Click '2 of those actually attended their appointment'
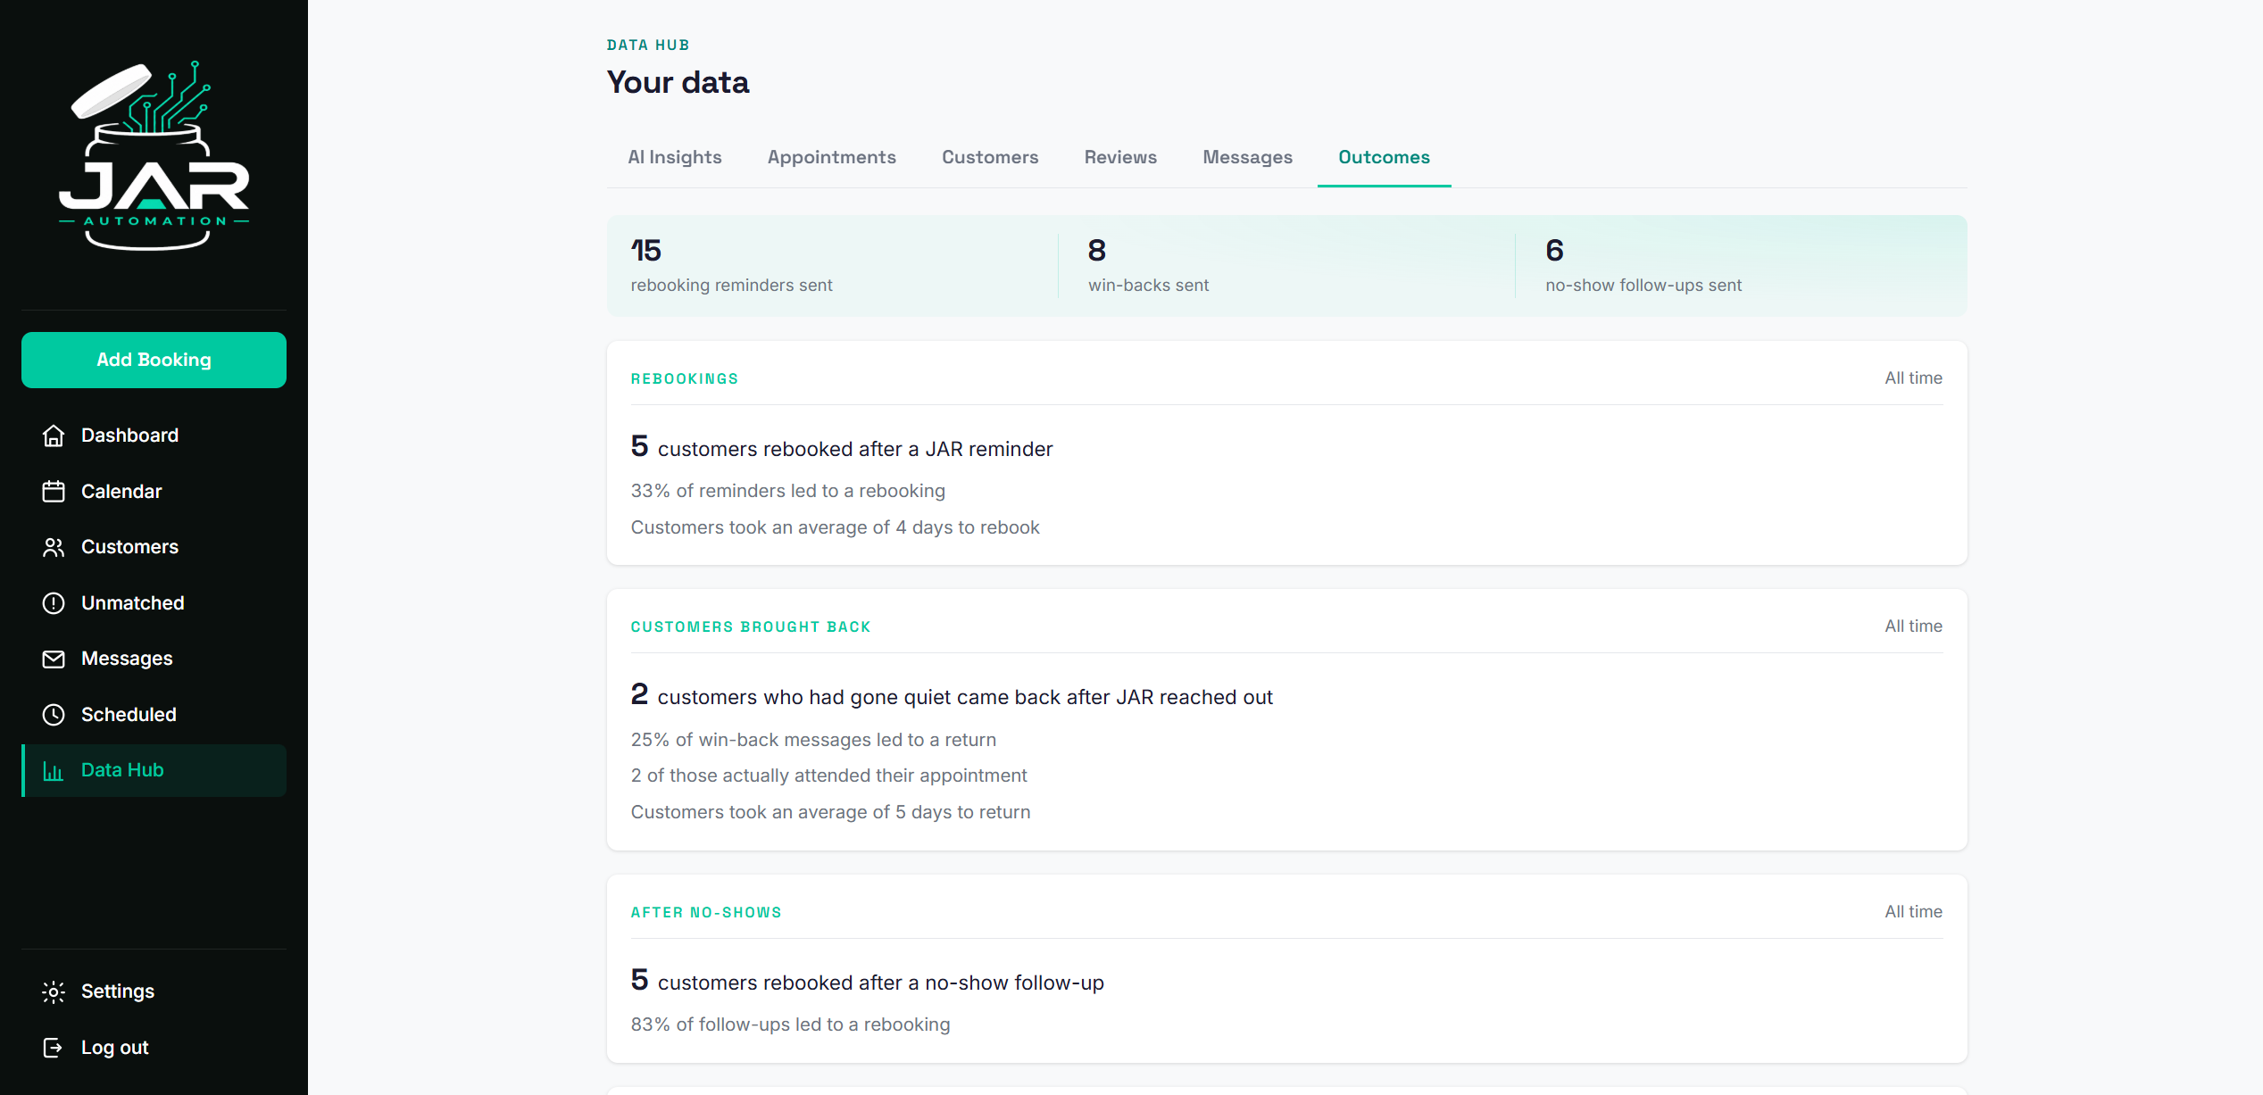The image size is (2263, 1095). 829,776
